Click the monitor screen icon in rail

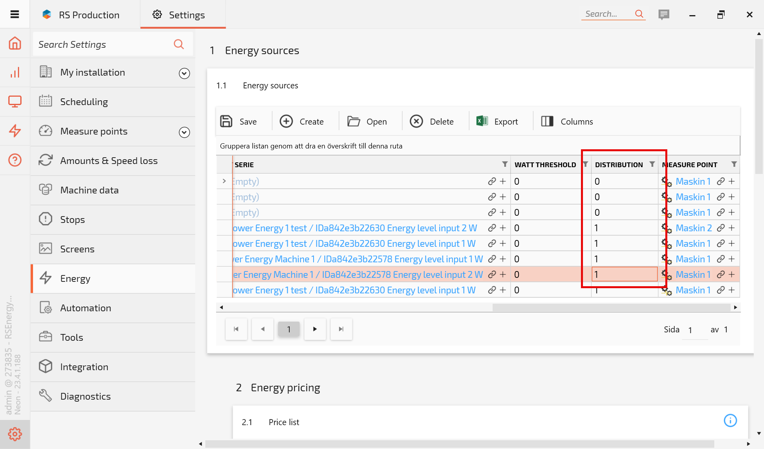[x=15, y=102]
